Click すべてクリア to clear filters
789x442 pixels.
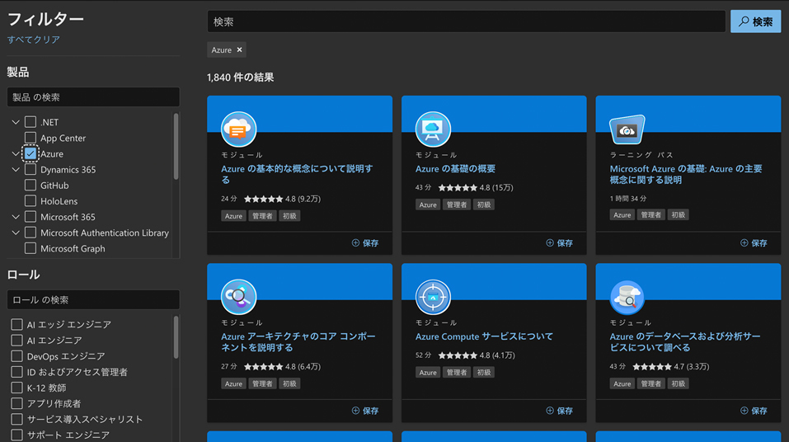[x=34, y=40]
